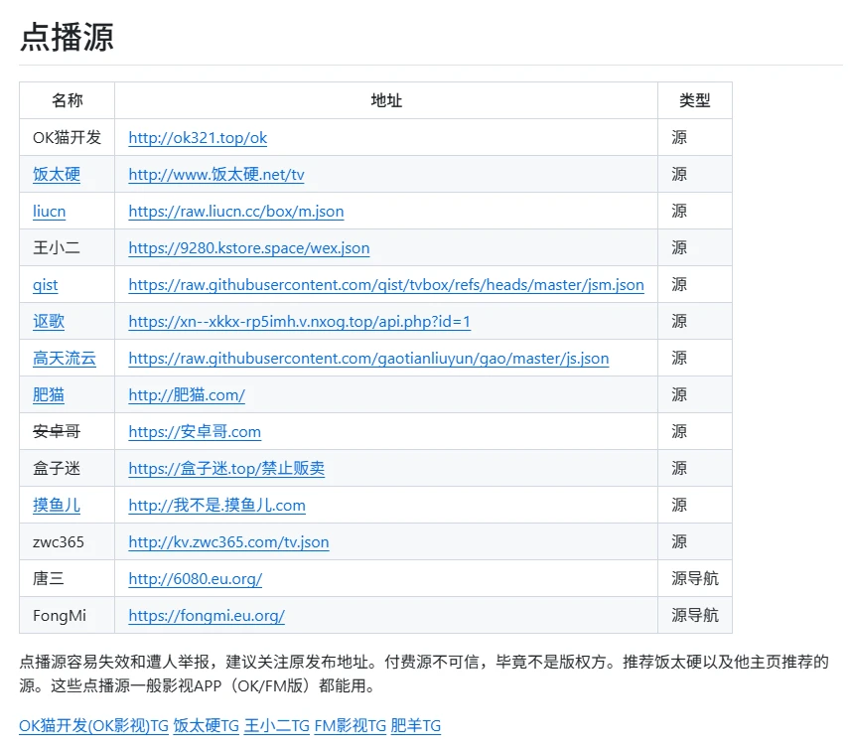Open the raw.liucn.cc/box/m.json link
This screenshot has width=848, height=752.
coord(235,212)
